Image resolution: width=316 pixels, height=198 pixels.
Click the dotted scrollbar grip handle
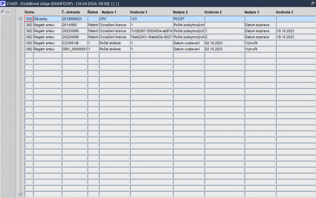20,100
